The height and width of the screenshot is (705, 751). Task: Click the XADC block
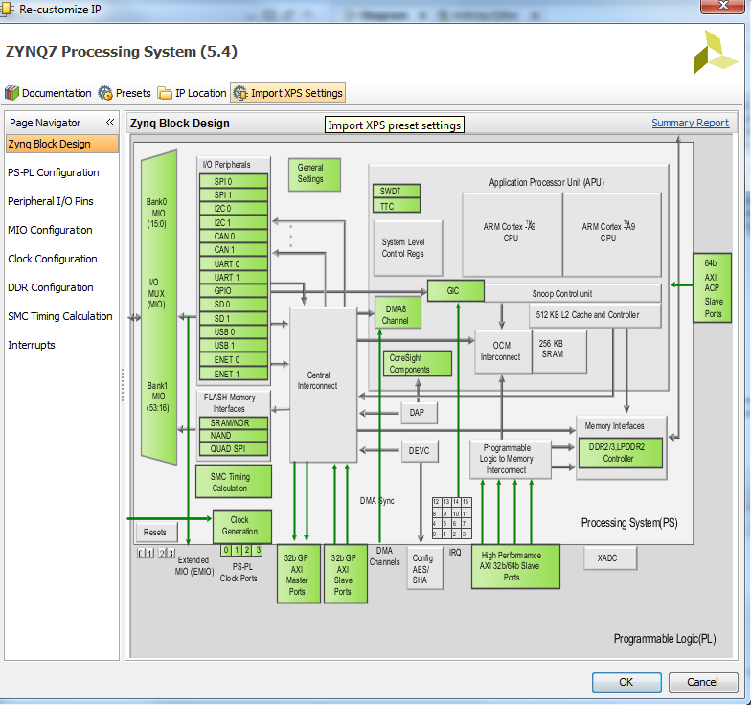click(x=610, y=557)
